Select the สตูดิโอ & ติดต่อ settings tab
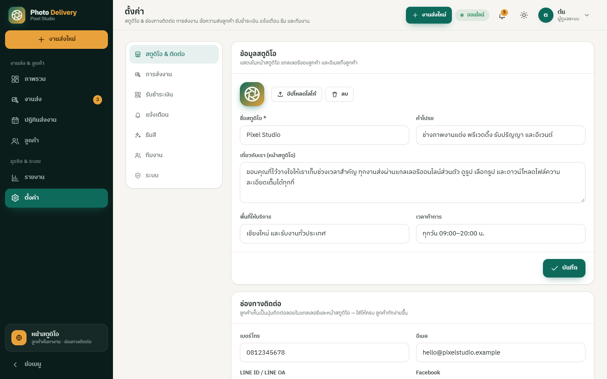This screenshot has width=607, height=379. coord(174,54)
